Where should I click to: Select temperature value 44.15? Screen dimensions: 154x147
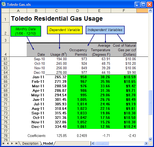click(99, 72)
